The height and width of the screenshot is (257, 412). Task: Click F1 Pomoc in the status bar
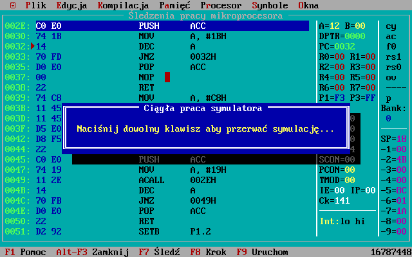click(x=25, y=252)
